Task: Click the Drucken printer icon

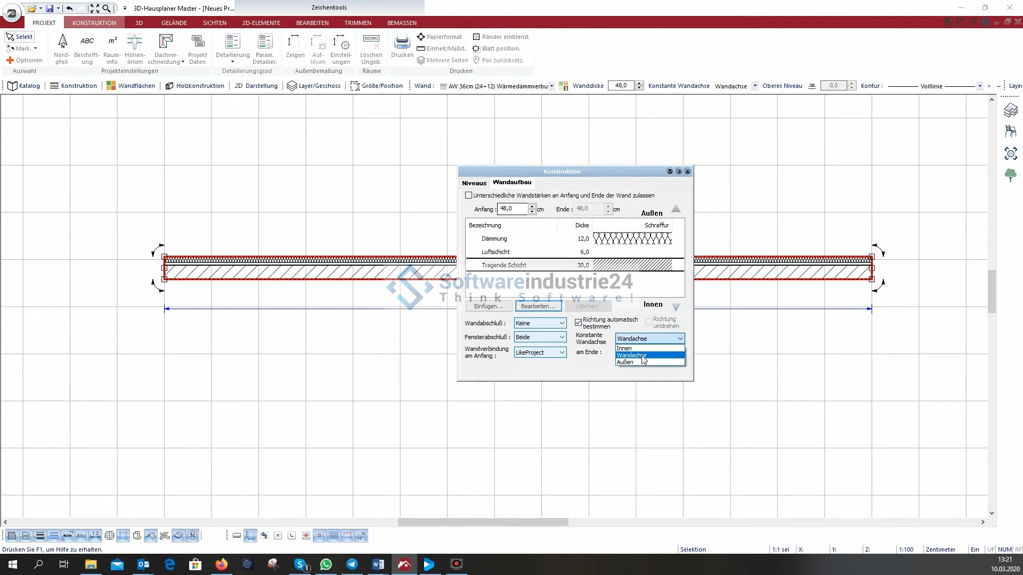Action: pyautogui.click(x=402, y=42)
